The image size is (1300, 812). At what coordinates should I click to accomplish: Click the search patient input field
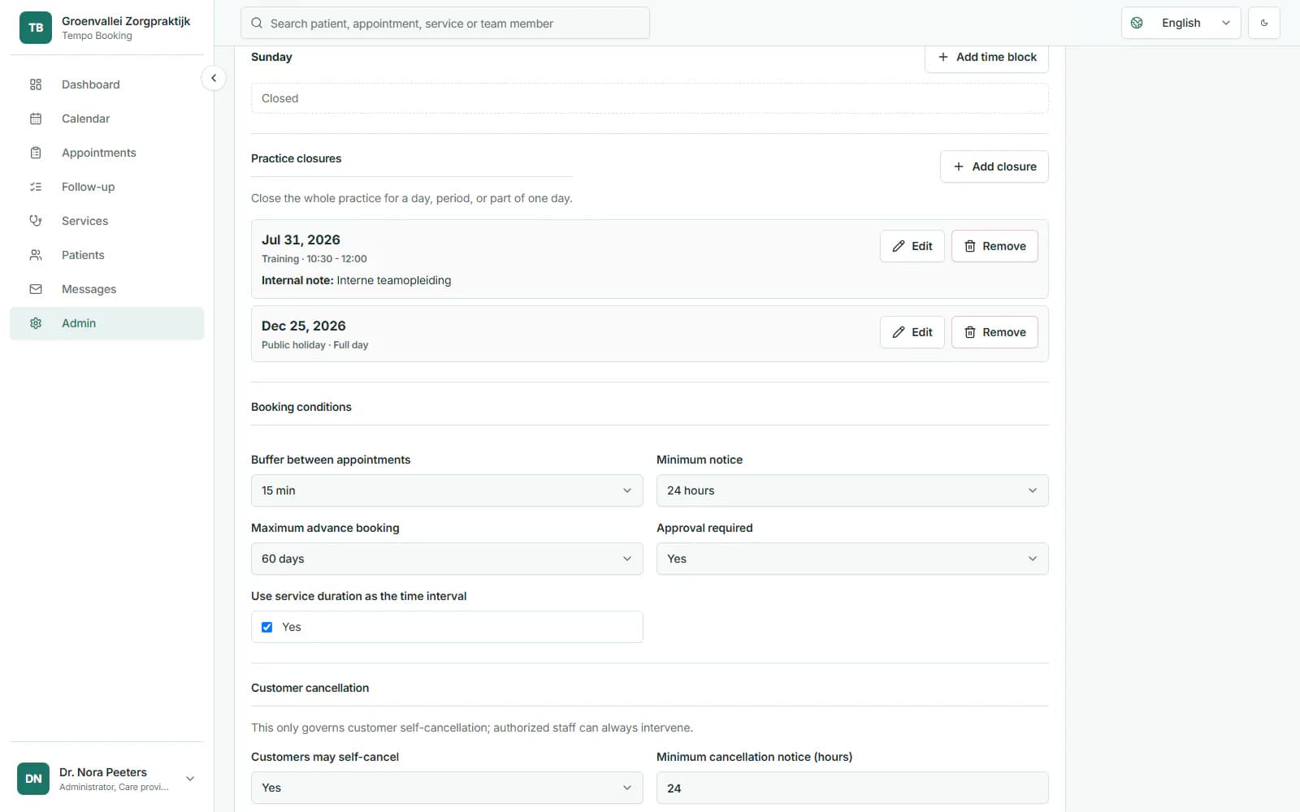tap(444, 23)
